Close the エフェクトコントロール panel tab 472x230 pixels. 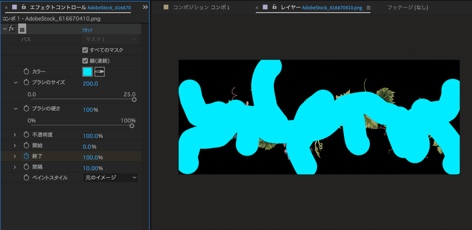pos(6,7)
